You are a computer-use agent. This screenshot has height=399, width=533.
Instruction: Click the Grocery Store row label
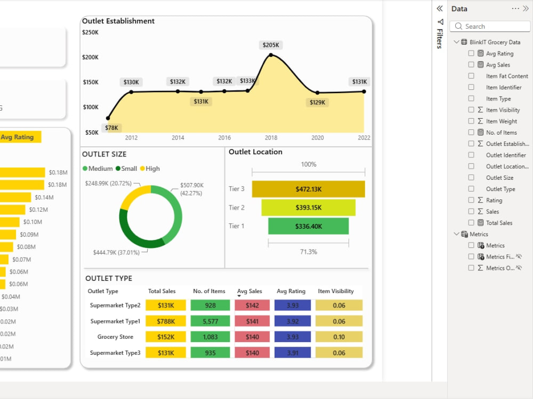115,337
